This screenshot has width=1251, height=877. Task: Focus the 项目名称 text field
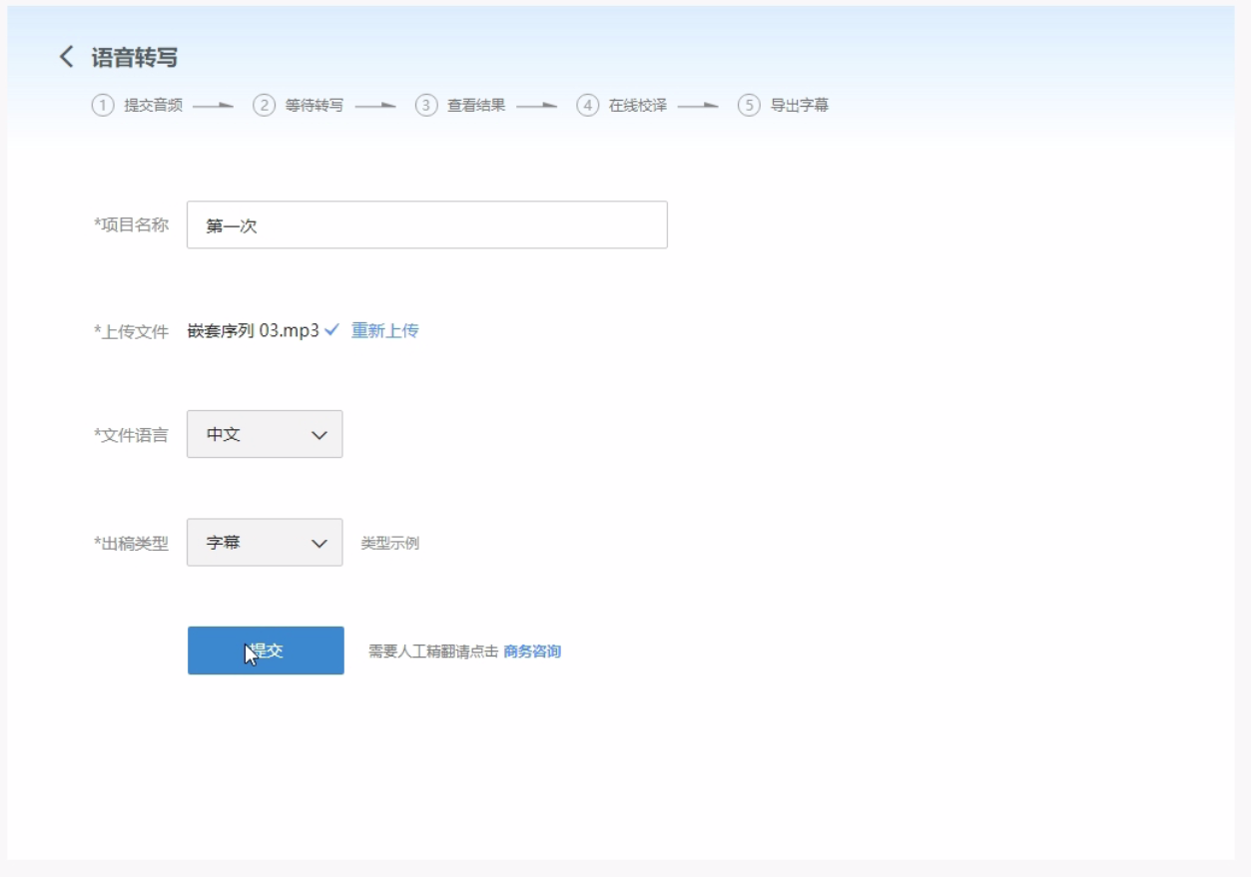[x=426, y=225]
